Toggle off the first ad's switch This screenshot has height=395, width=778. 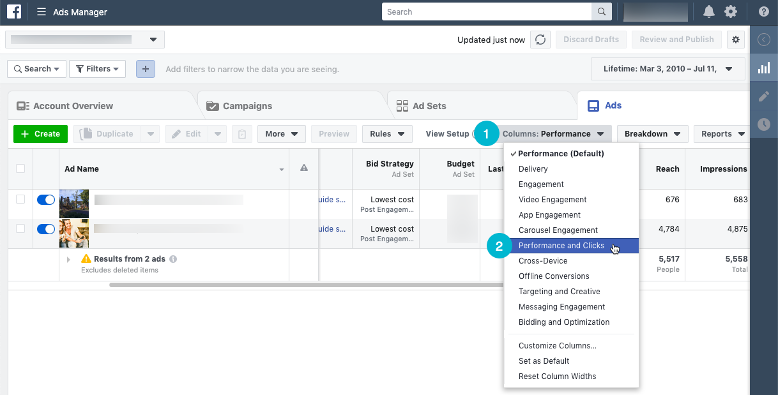point(46,200)
